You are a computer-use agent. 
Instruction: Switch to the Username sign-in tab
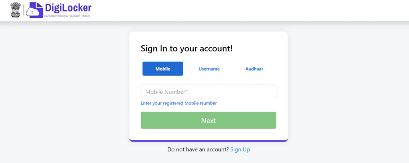[x=209, y=69]
